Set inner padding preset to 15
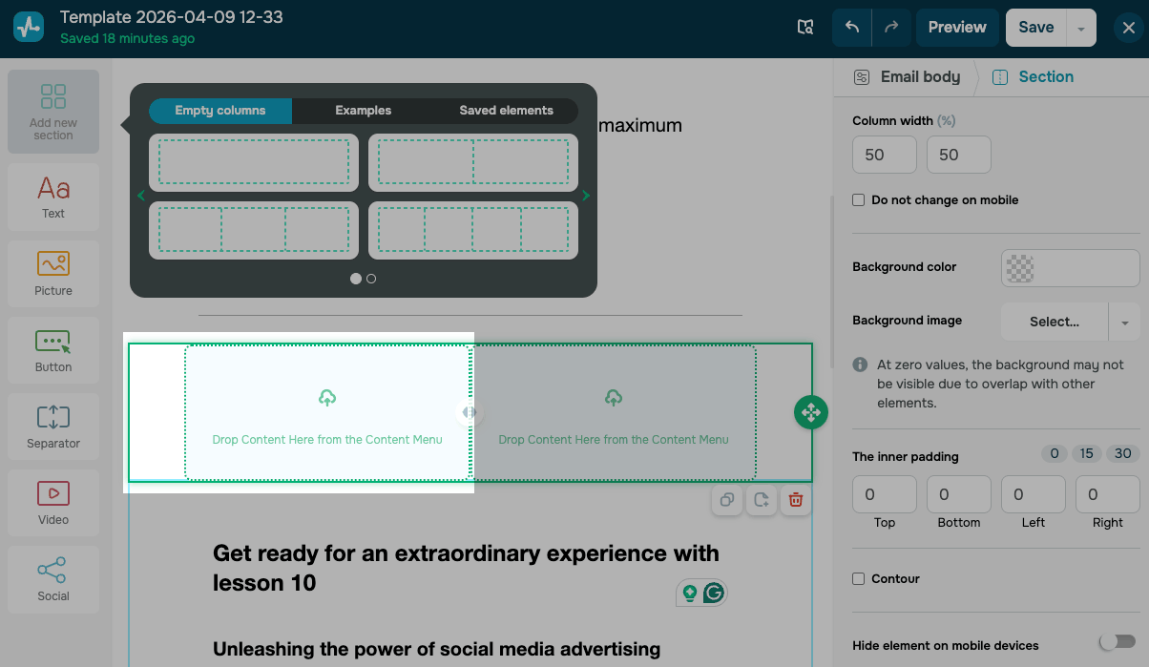This screenshot has height=667, width=1149. tap(1087, 454)
